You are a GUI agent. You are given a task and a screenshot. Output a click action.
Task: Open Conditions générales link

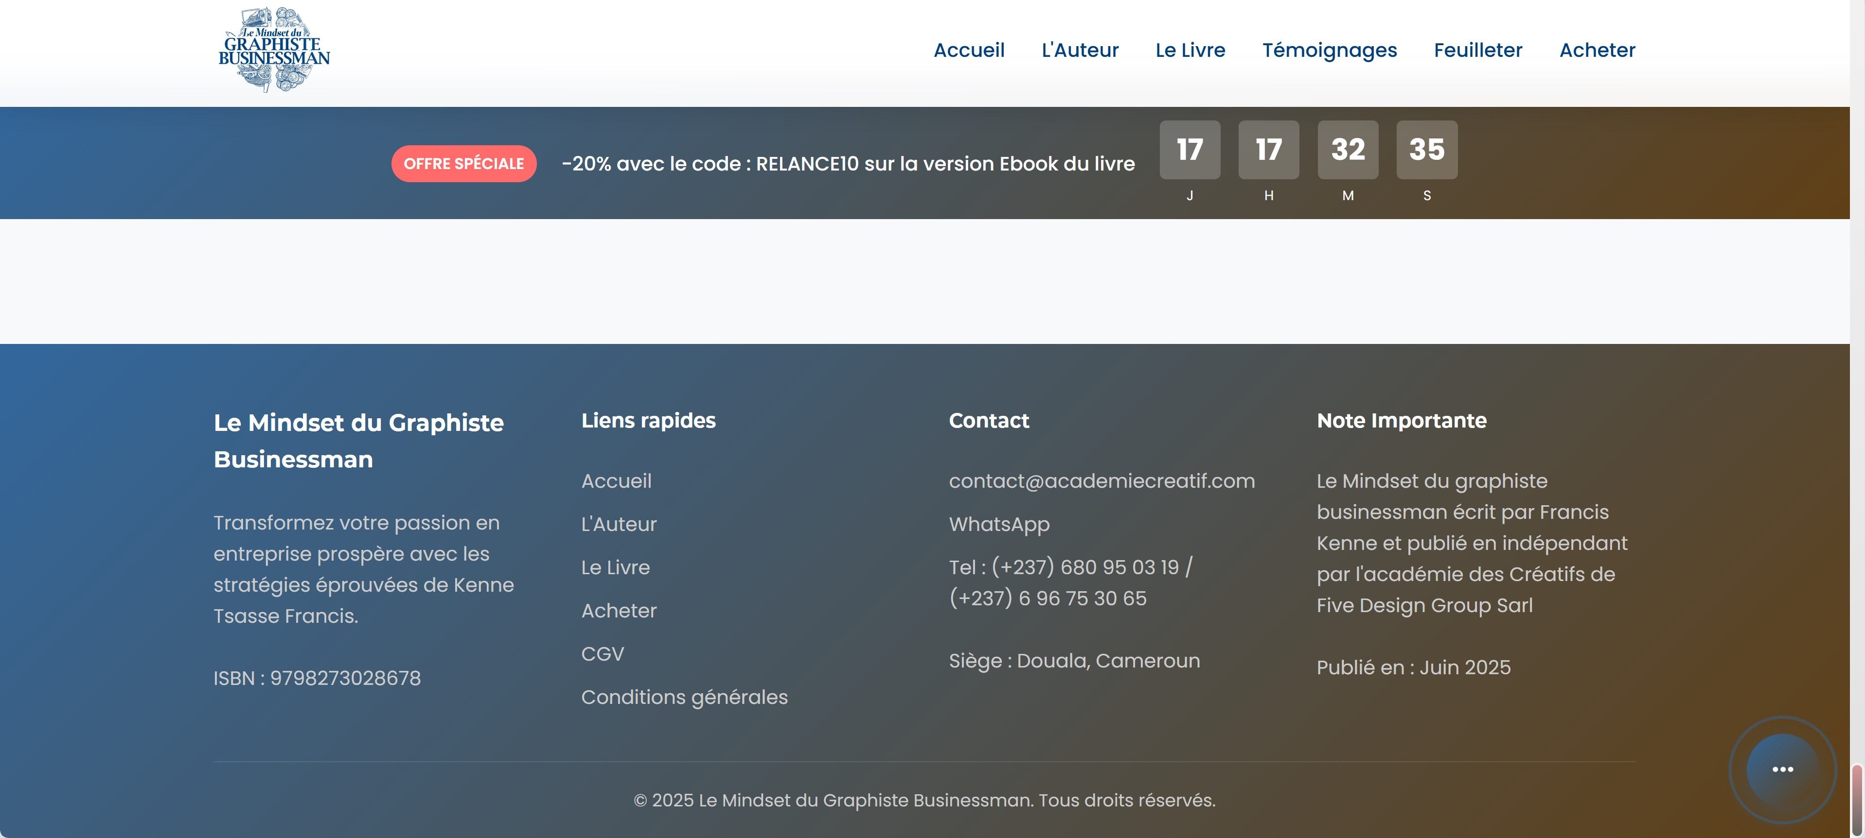click(684, 697)
